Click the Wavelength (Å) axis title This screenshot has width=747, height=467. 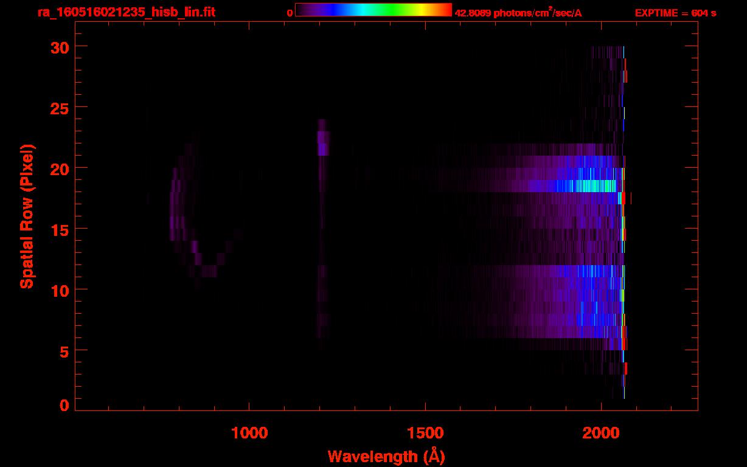(x=386, y=456)
